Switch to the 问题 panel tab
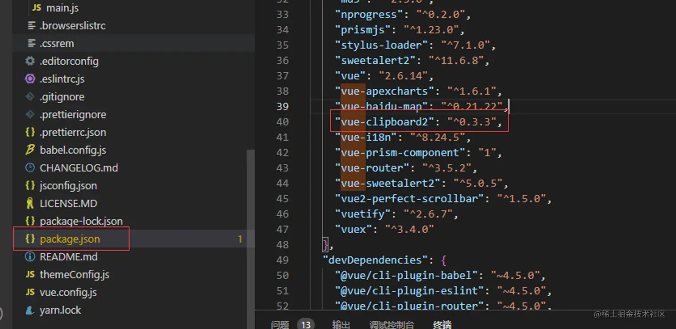The height and width of the screenshot is (329, 676). pyautogui.click(x=280, y=325)
